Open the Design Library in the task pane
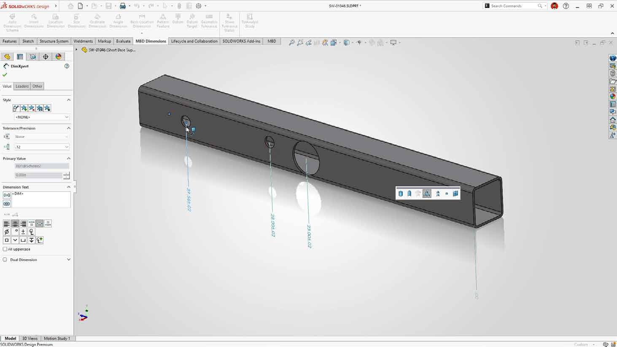 (x=613, y=73)
